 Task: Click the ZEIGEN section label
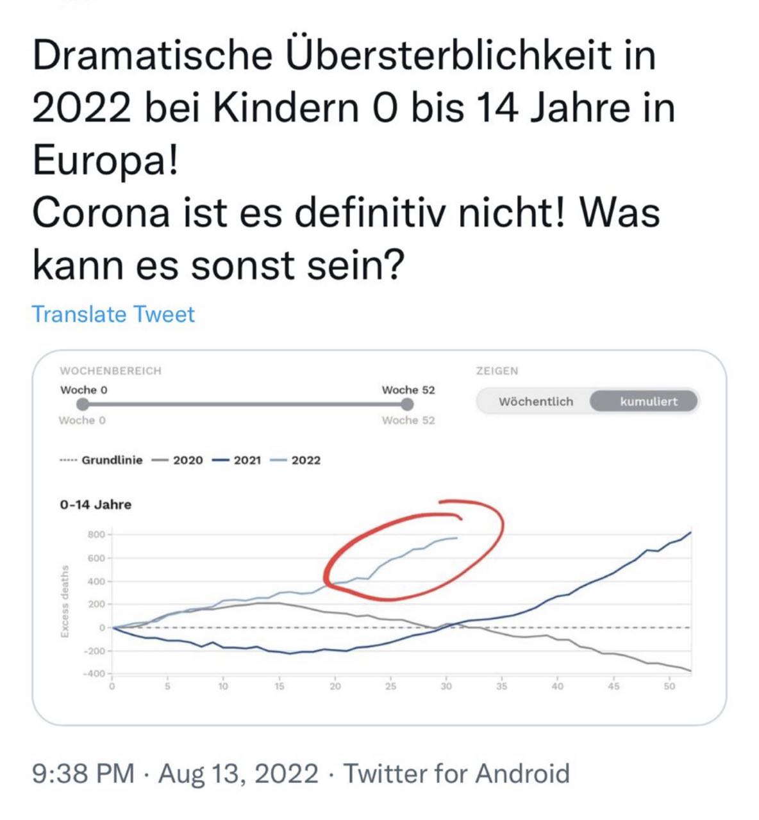click(497, 370)
